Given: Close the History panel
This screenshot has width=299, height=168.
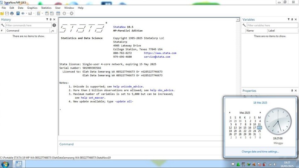Looking at the screenshot, I should click(x=54, y=19).
